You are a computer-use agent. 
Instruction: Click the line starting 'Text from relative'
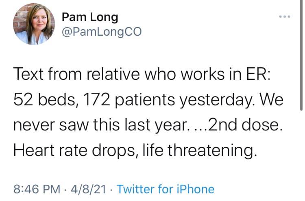pyautogui.click(x=142, y=74)
